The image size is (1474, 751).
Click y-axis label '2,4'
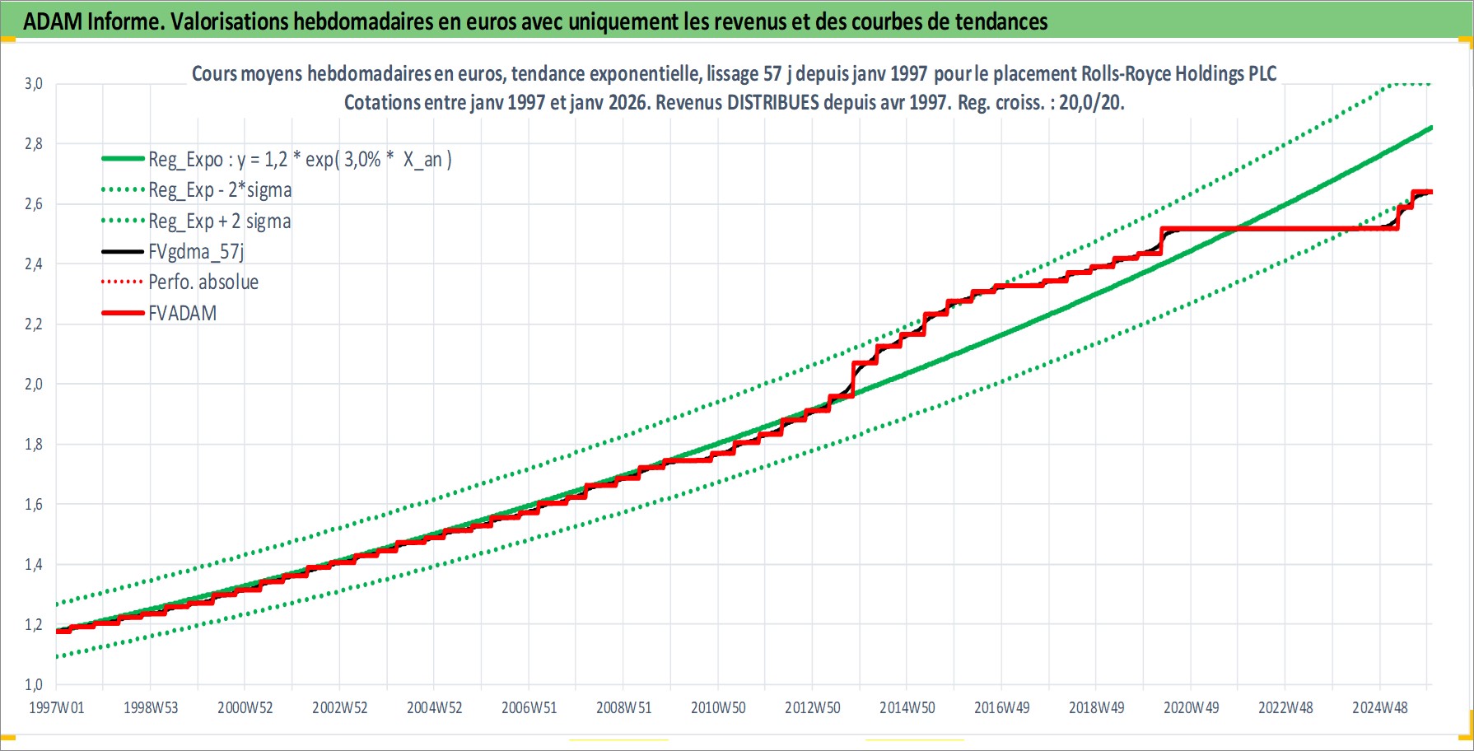point(33,264)
